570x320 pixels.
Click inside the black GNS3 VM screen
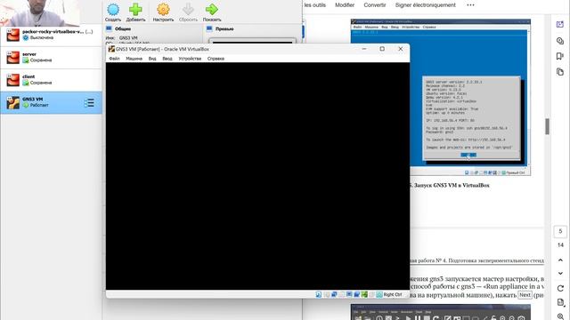pyautogui.click(x=257, y=176)
